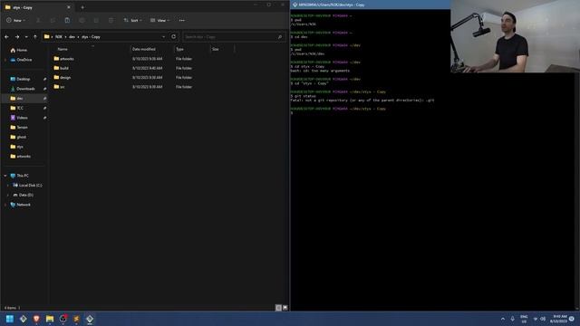Go up one folder level arrow
Screen dimensions: 580x326
[x=35, y=37]
